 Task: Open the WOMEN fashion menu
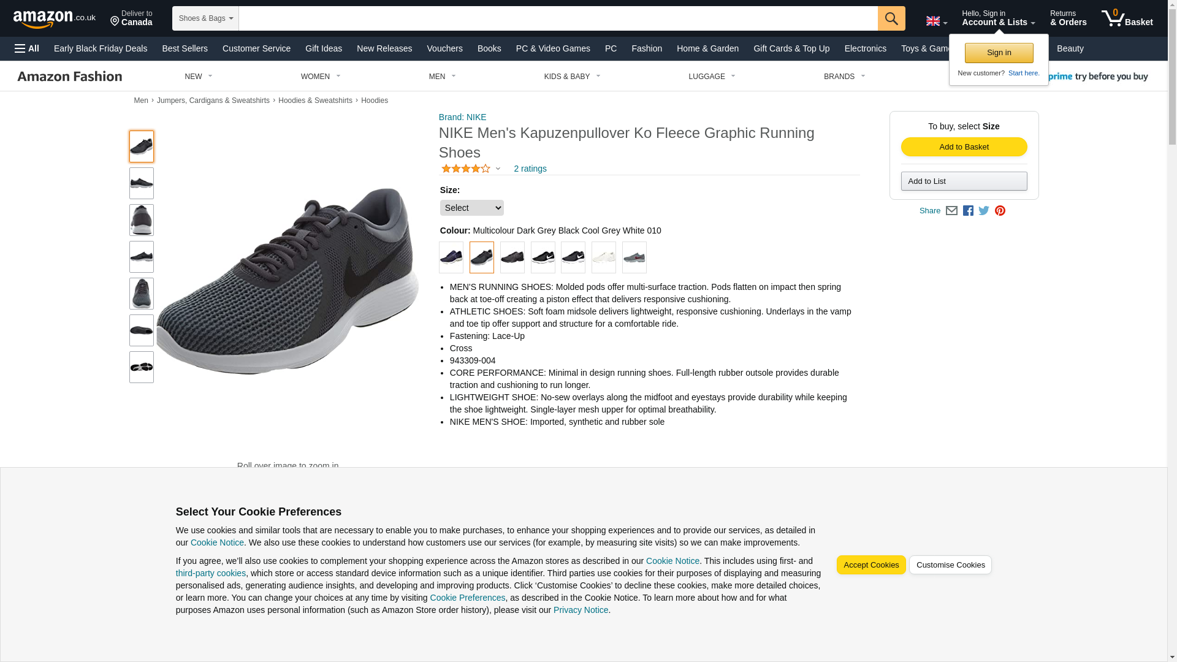[x=320, y=77]
